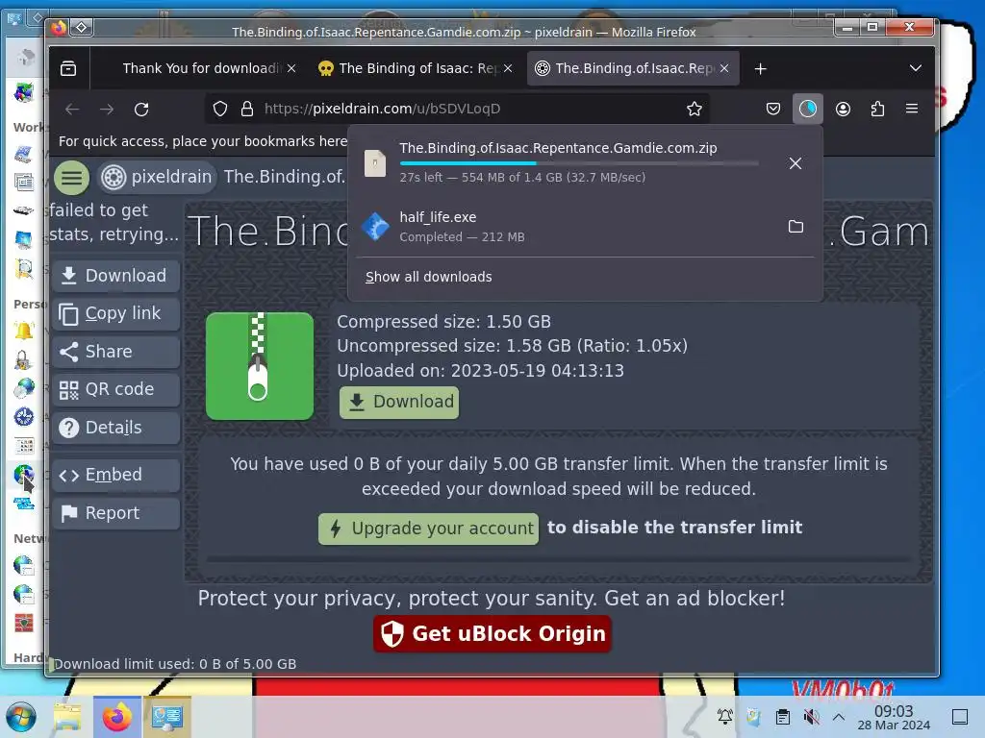Open file Details panel

click(x=115, y=428)
